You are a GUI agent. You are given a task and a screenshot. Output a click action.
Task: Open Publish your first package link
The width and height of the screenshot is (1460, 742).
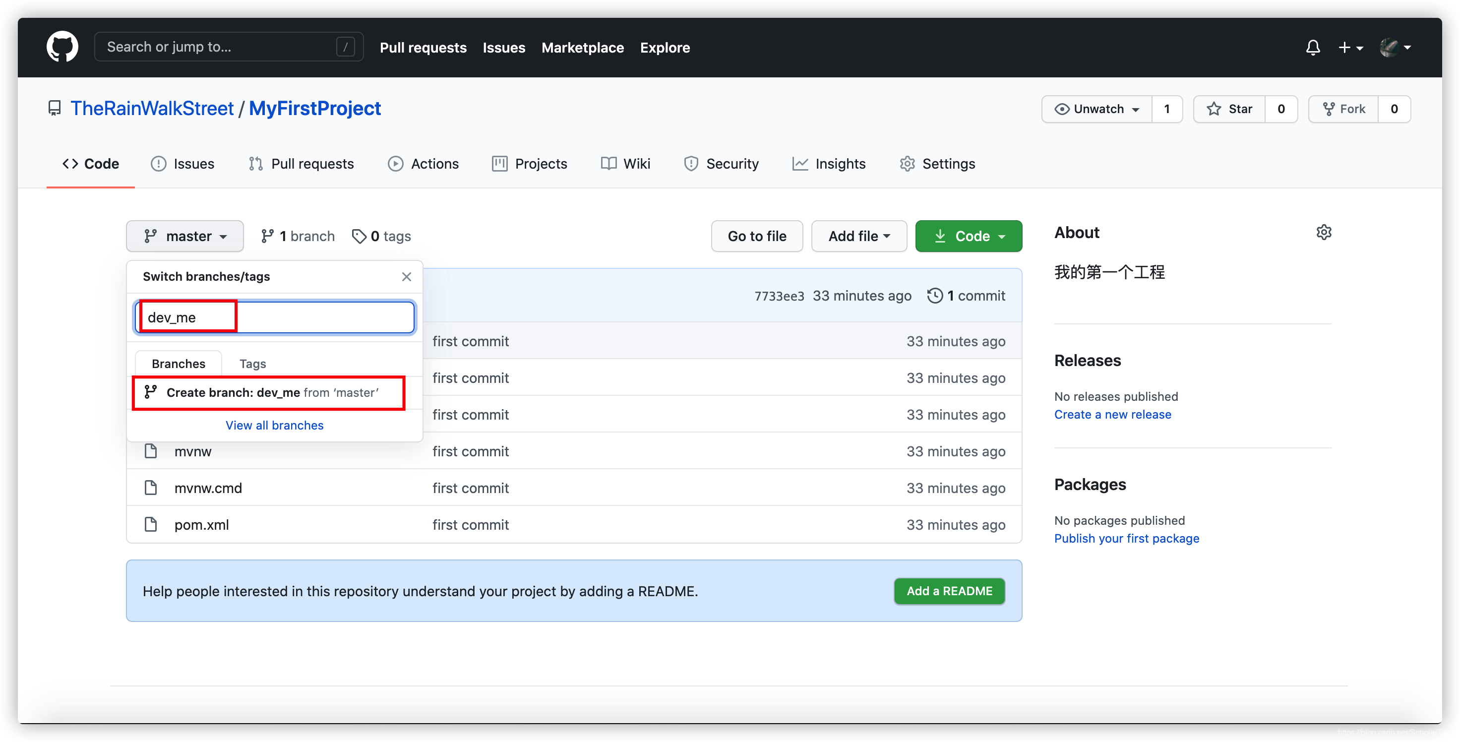(1127, 539)
